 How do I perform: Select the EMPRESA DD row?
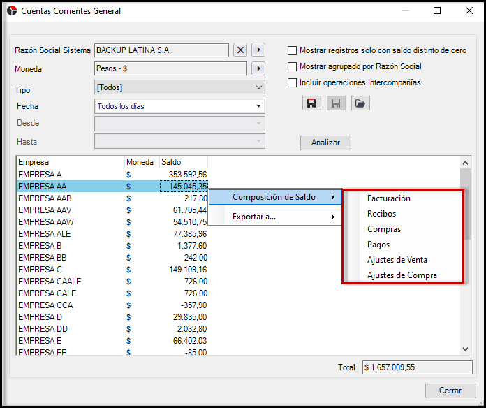112,329
